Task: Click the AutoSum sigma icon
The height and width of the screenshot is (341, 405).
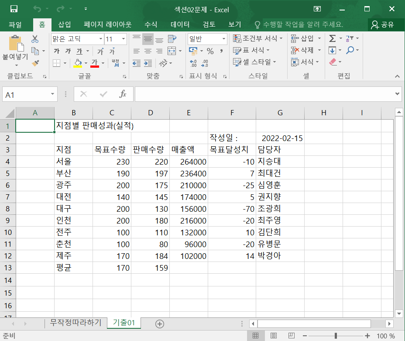Action: click(333, 38)
